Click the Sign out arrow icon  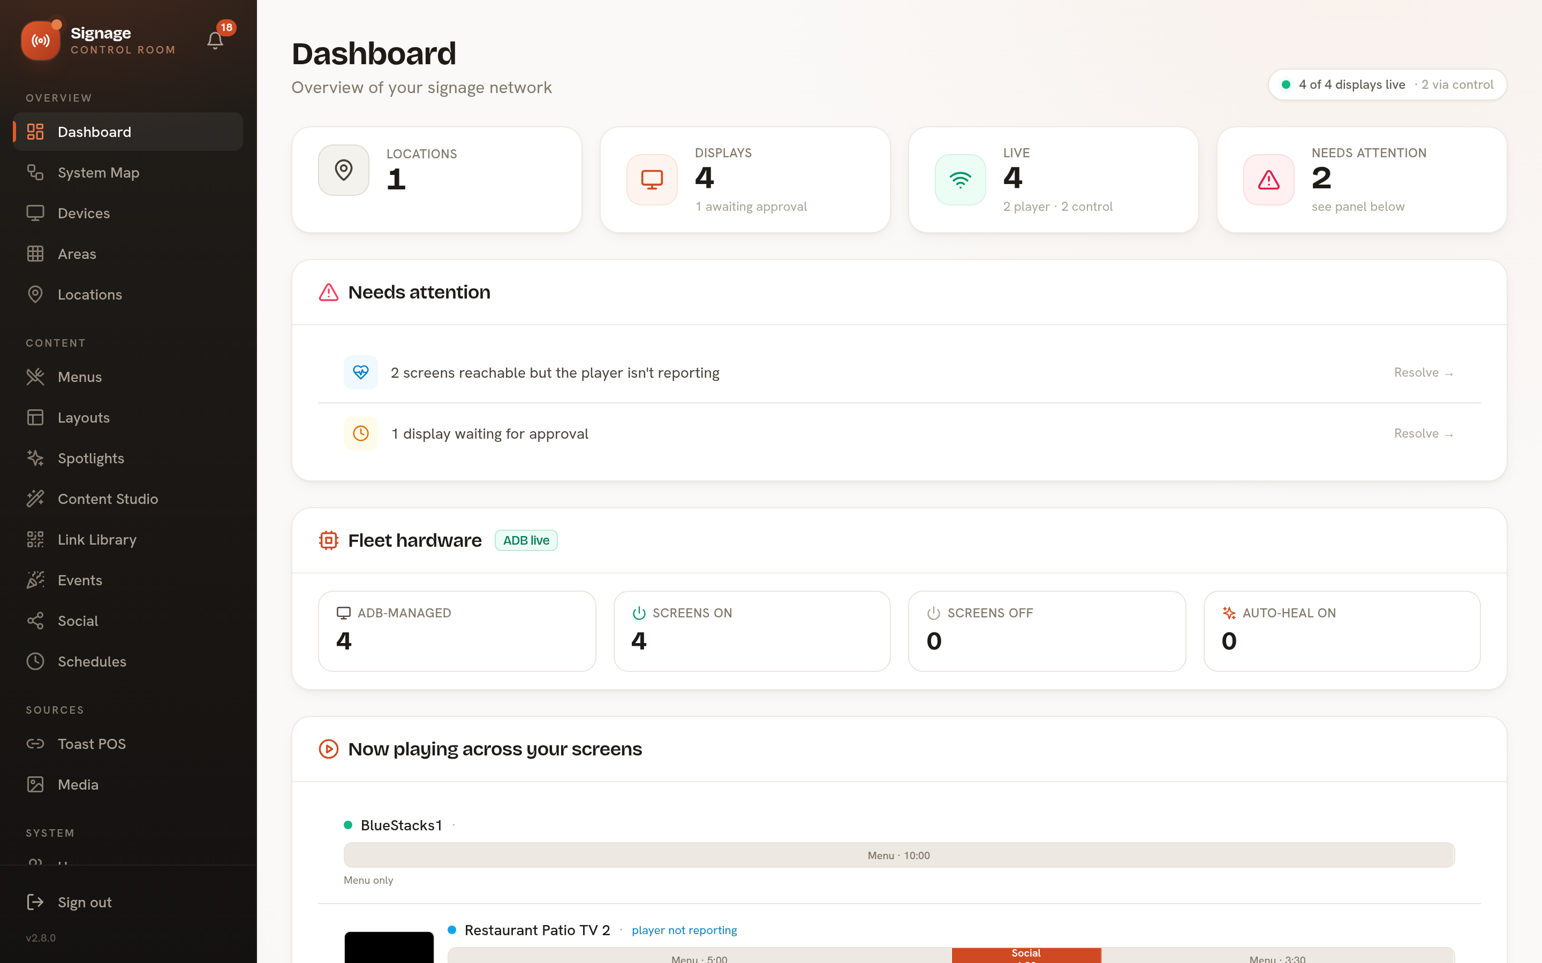tap(35, 902)
